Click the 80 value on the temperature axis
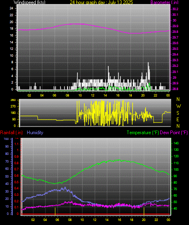Screen dimensions: 189x225 tap(175, 182)
